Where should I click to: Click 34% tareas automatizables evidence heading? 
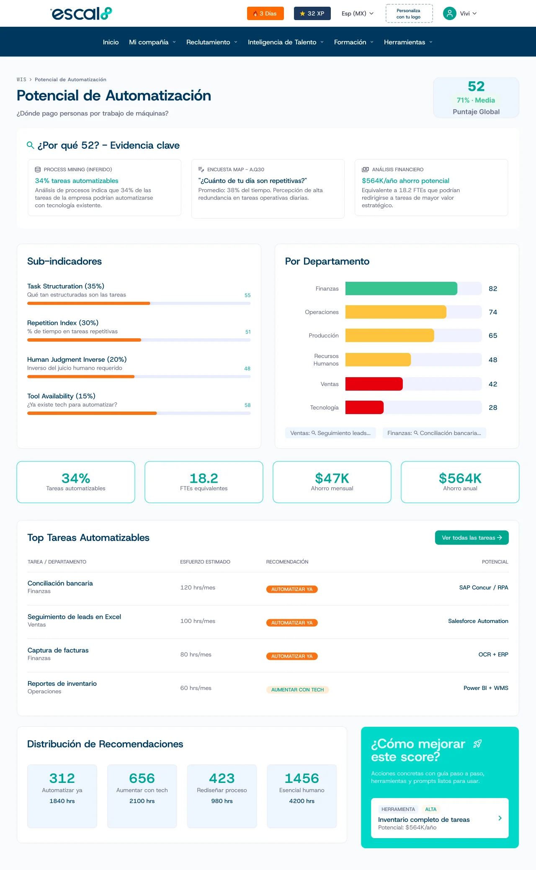tap(77, 180)
